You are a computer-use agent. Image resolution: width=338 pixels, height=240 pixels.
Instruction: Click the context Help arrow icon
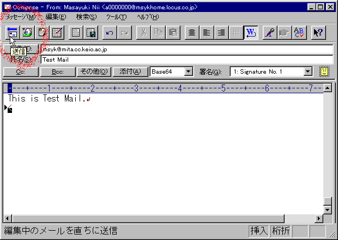(319, 33)
